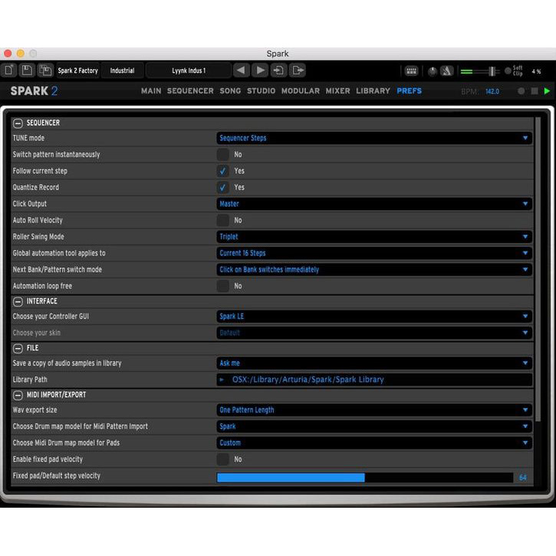Viewport: 556px width, 556px height.
Task: Start playback with the green play button
Action: (547, 91)
